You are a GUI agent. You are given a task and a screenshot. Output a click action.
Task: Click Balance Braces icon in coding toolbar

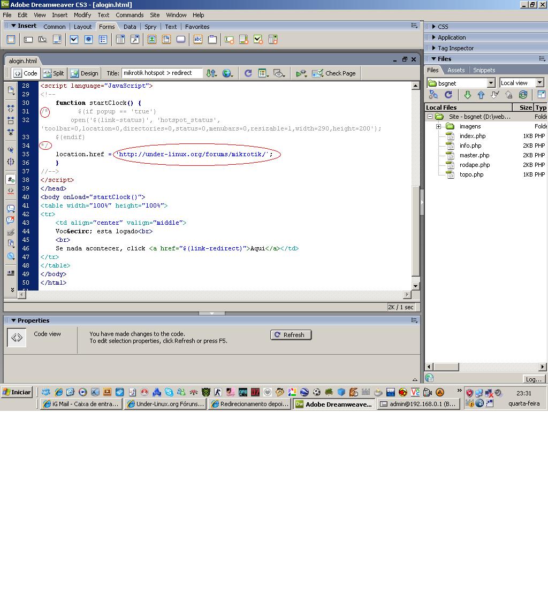click(x=11, y=162)
